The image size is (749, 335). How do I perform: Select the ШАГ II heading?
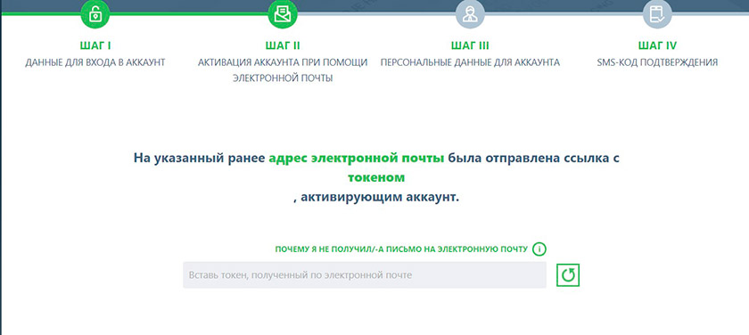point(283,45)
